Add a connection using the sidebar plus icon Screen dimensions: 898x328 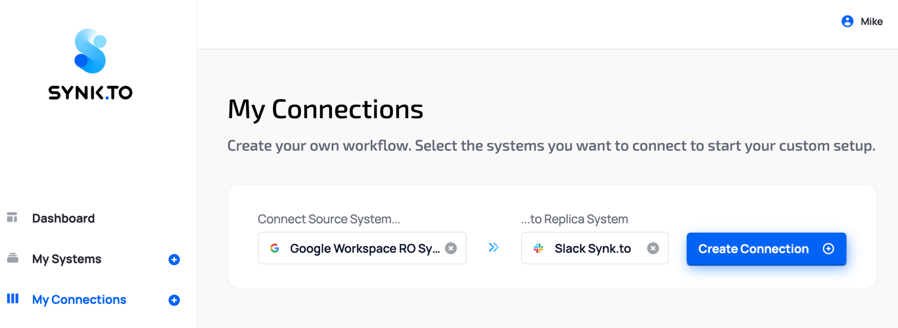tap(174, 300)
